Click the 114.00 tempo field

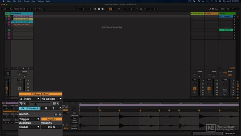click(17, 9)
